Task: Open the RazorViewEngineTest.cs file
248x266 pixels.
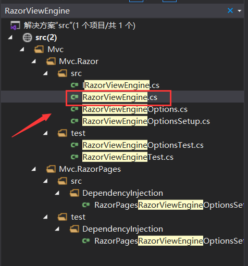Action: pyautogui.click(x=128, y=157)
